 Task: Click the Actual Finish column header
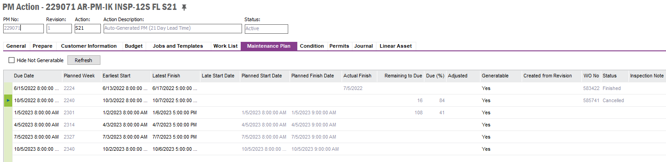(x=360, y=76)
